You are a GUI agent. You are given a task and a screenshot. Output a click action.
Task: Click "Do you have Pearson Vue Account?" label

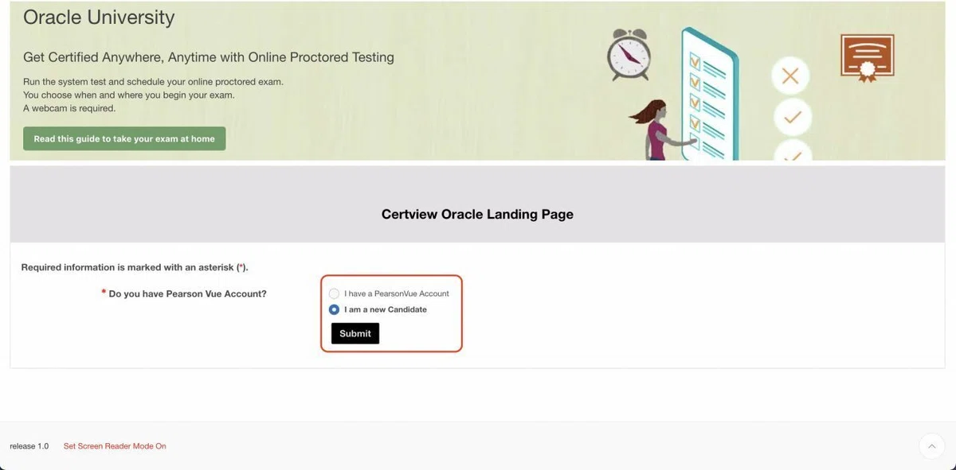[x=187, y=293]
